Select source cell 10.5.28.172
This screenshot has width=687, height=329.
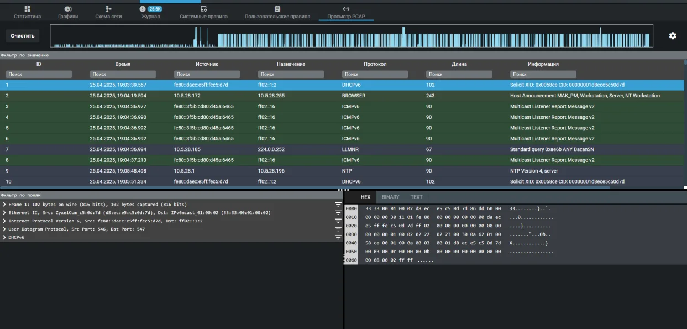(x=188, y=96)
